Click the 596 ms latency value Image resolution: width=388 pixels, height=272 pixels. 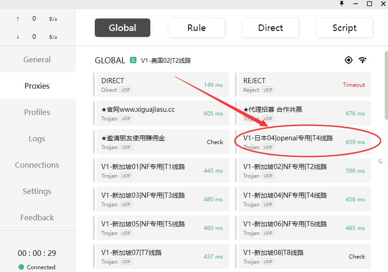tap(355, 171)
